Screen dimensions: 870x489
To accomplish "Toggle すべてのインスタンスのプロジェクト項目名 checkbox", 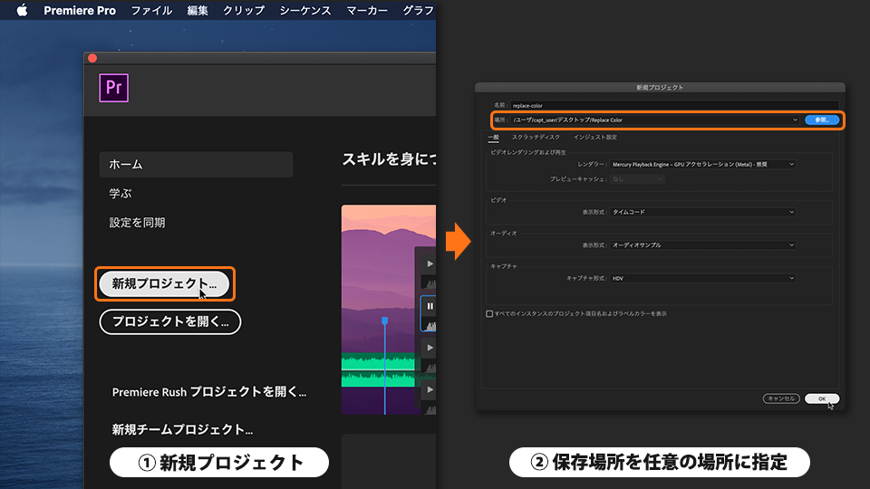I will (489, 314).
